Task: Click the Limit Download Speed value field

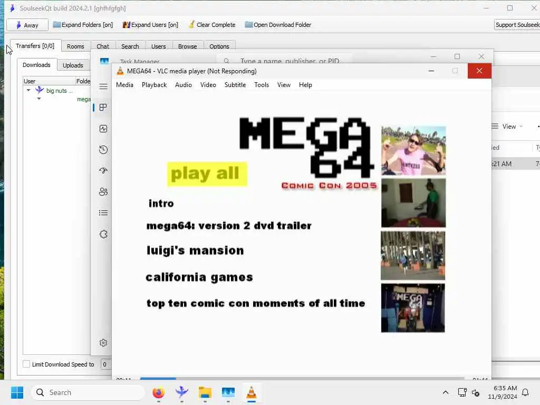Action: click(105, 364)
